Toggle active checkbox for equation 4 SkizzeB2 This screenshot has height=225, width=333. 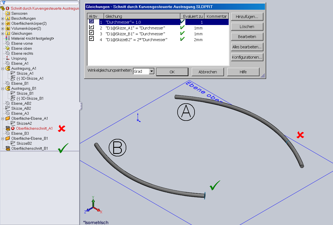[91, 39]
